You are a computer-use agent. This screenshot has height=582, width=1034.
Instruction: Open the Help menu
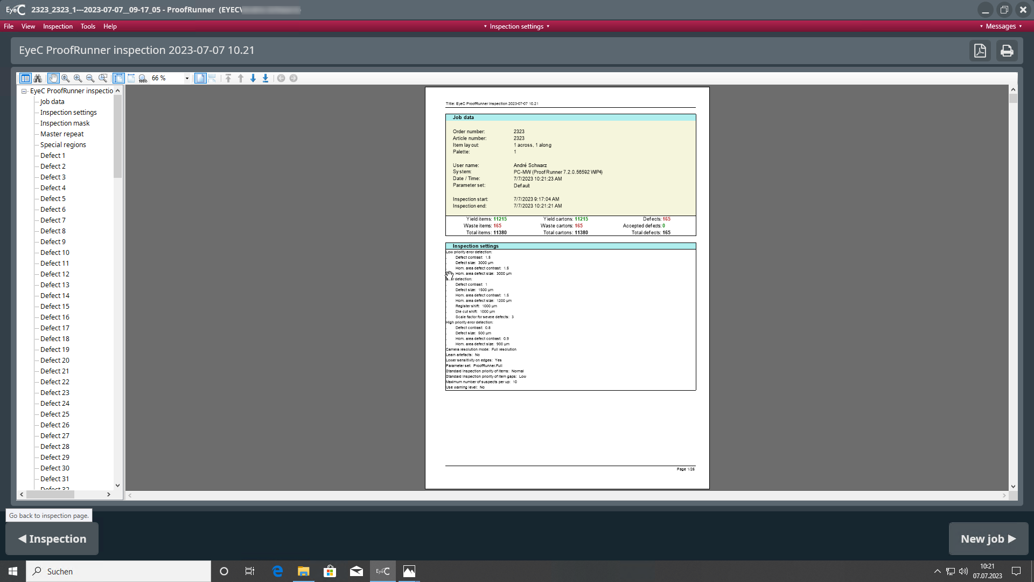(x=110, y=26)
